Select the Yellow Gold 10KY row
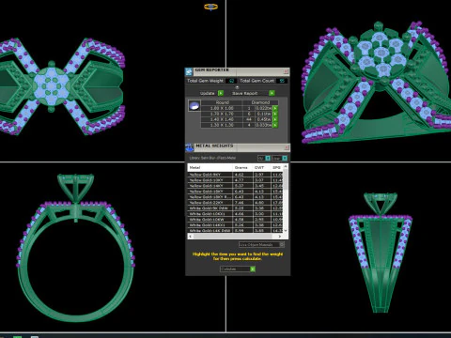The image size is (451, 338). coord(235,180)
